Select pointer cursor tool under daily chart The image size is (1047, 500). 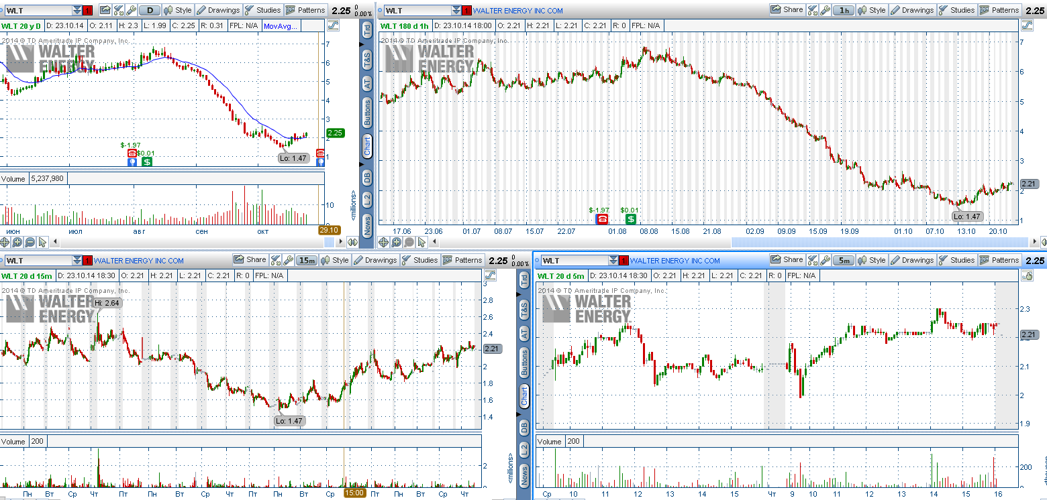(43, 242)
